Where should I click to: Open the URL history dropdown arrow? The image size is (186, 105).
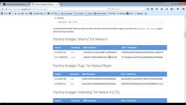coord(107,9)
